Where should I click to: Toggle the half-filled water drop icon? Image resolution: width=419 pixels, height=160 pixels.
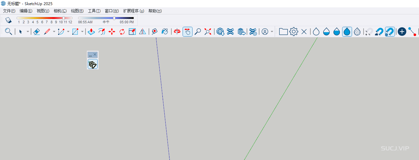(x=326, y=32)
